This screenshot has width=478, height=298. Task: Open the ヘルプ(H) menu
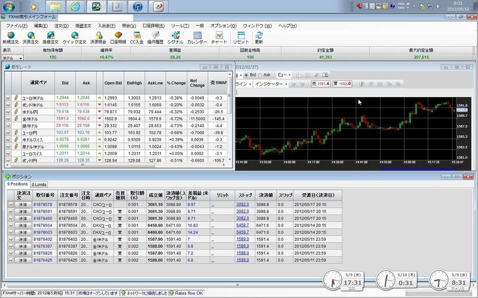coord(287,26)
